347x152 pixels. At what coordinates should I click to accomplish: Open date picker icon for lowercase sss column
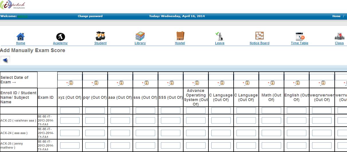pos(147,83)
